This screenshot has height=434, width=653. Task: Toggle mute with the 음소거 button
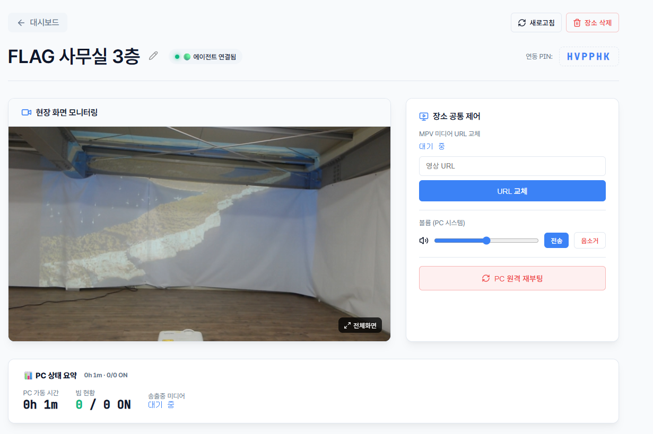click(x=589, y=240)
